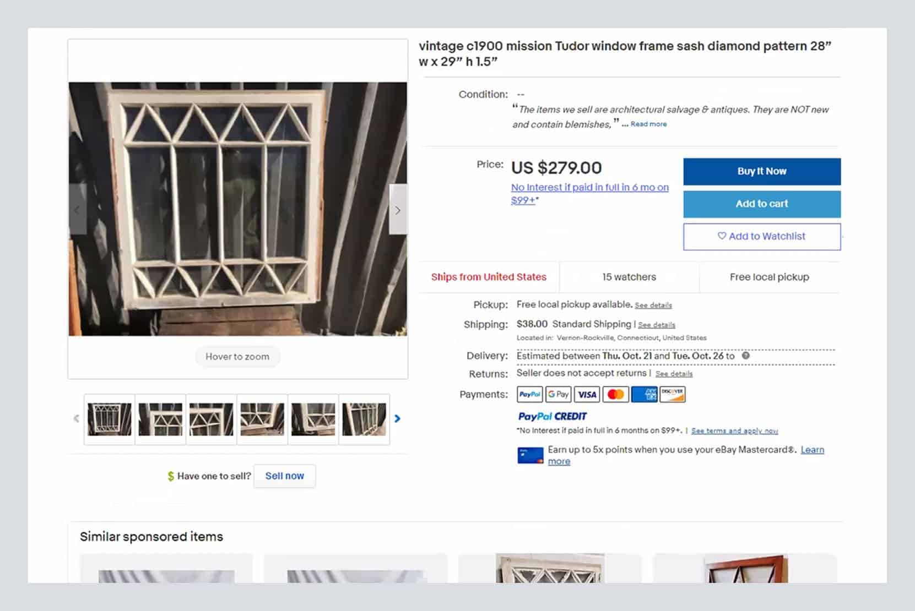
Task: Show next image with right arrow
Action: 398,210
